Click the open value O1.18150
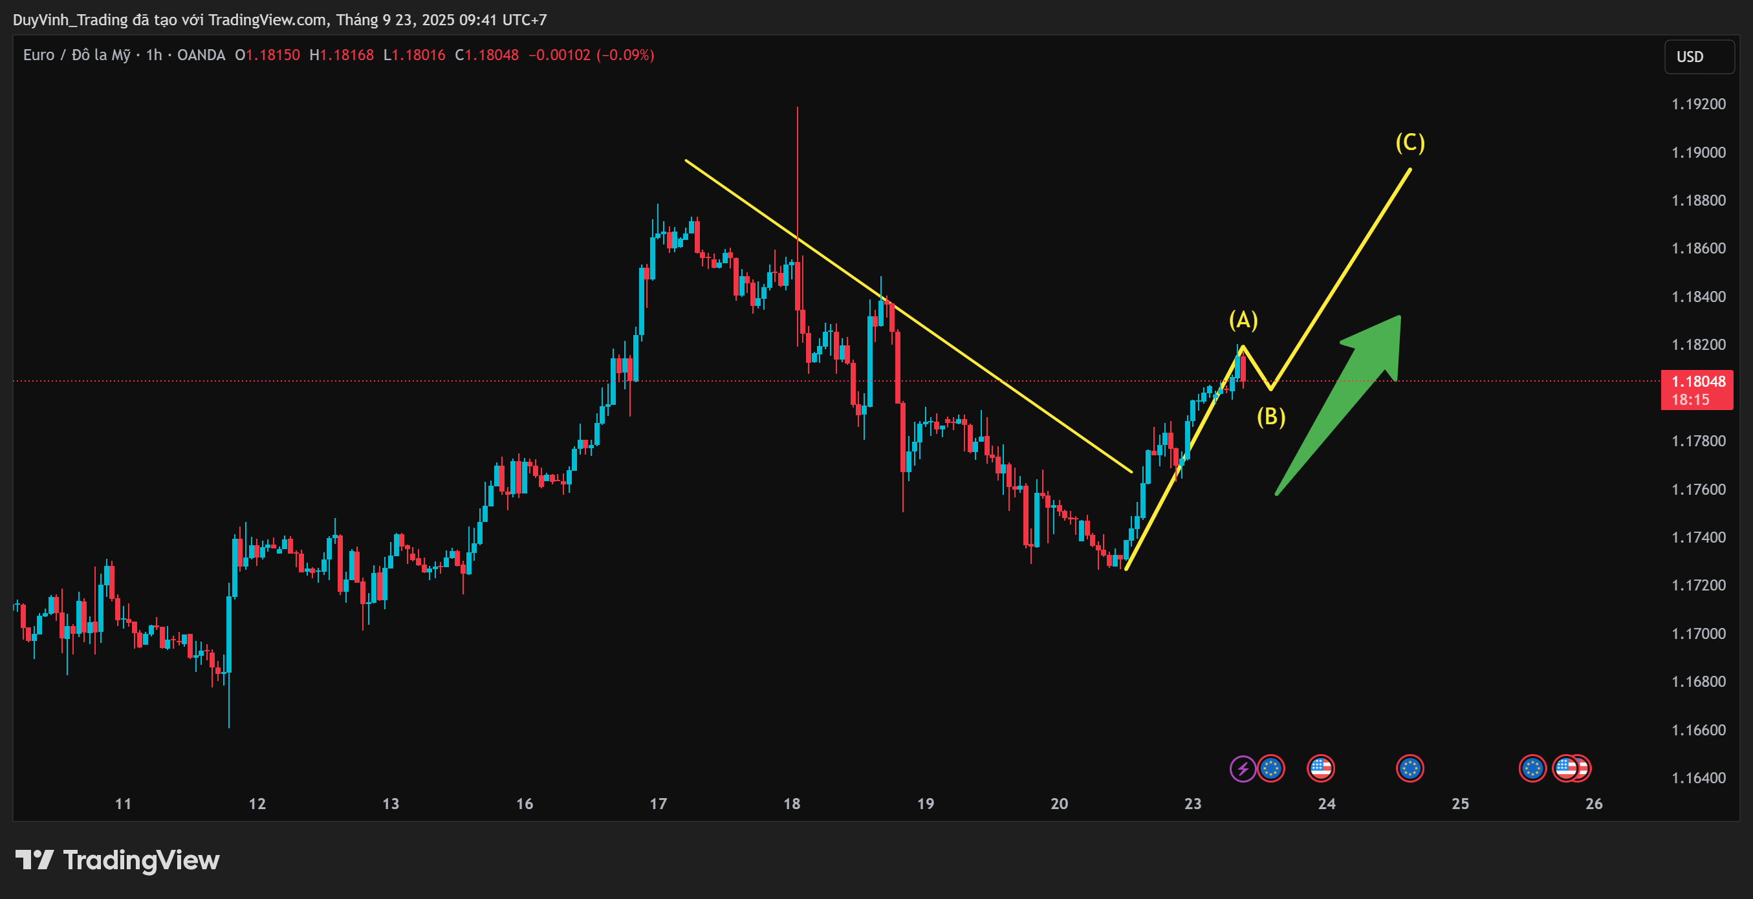This screenshot has width=1753, height=899. (267, 55)
